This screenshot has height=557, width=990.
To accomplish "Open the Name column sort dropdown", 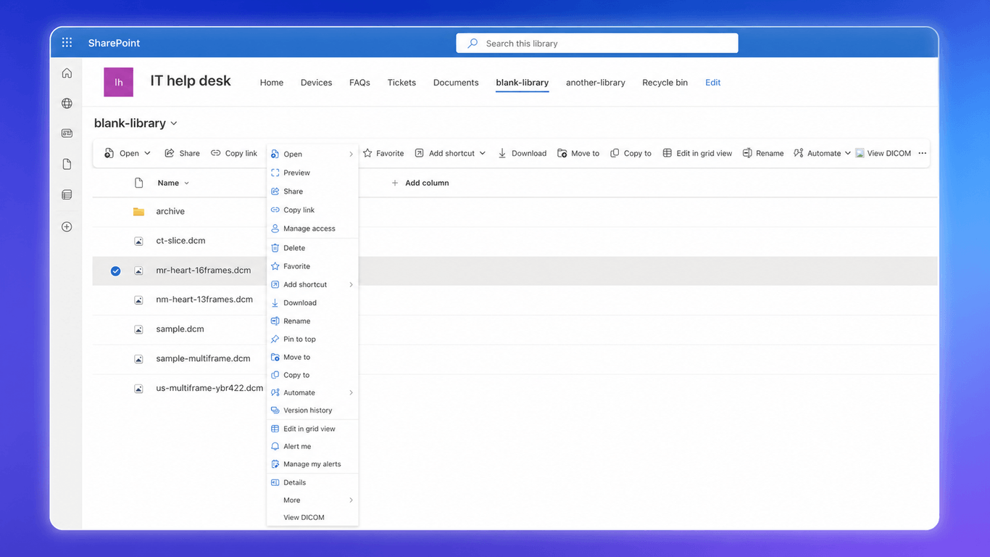I will pos(186,183).
